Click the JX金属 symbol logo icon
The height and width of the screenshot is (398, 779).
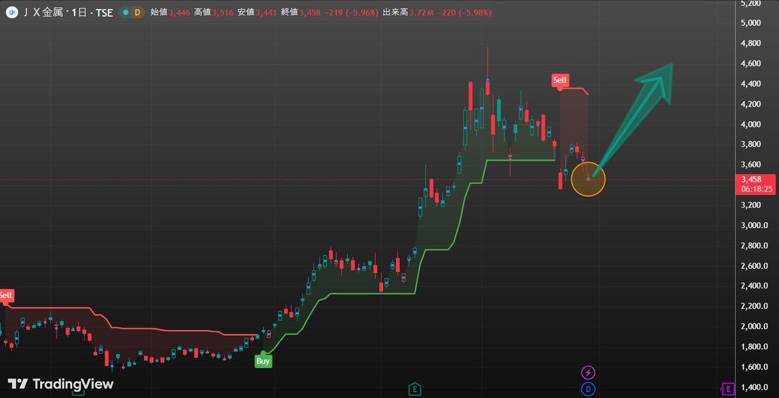12,12
